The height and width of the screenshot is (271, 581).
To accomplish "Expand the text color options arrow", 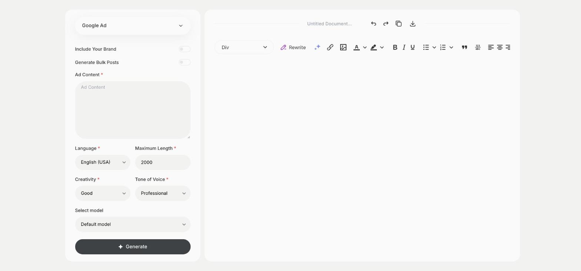I will [365, 47].
